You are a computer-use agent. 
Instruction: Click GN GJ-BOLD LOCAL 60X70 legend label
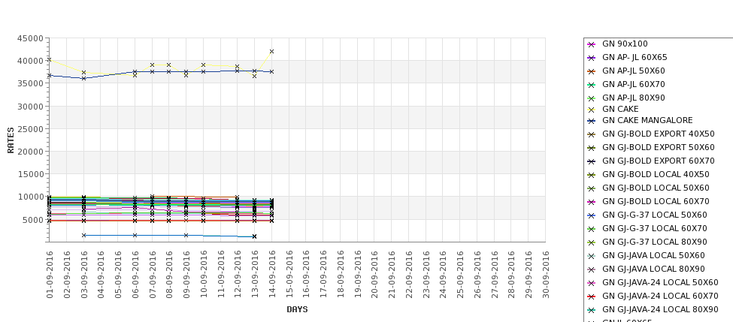coord(656,202)
